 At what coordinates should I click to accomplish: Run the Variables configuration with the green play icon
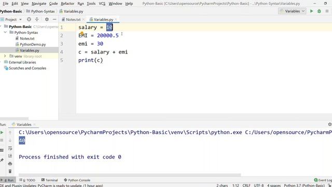[x=311, y=11]
